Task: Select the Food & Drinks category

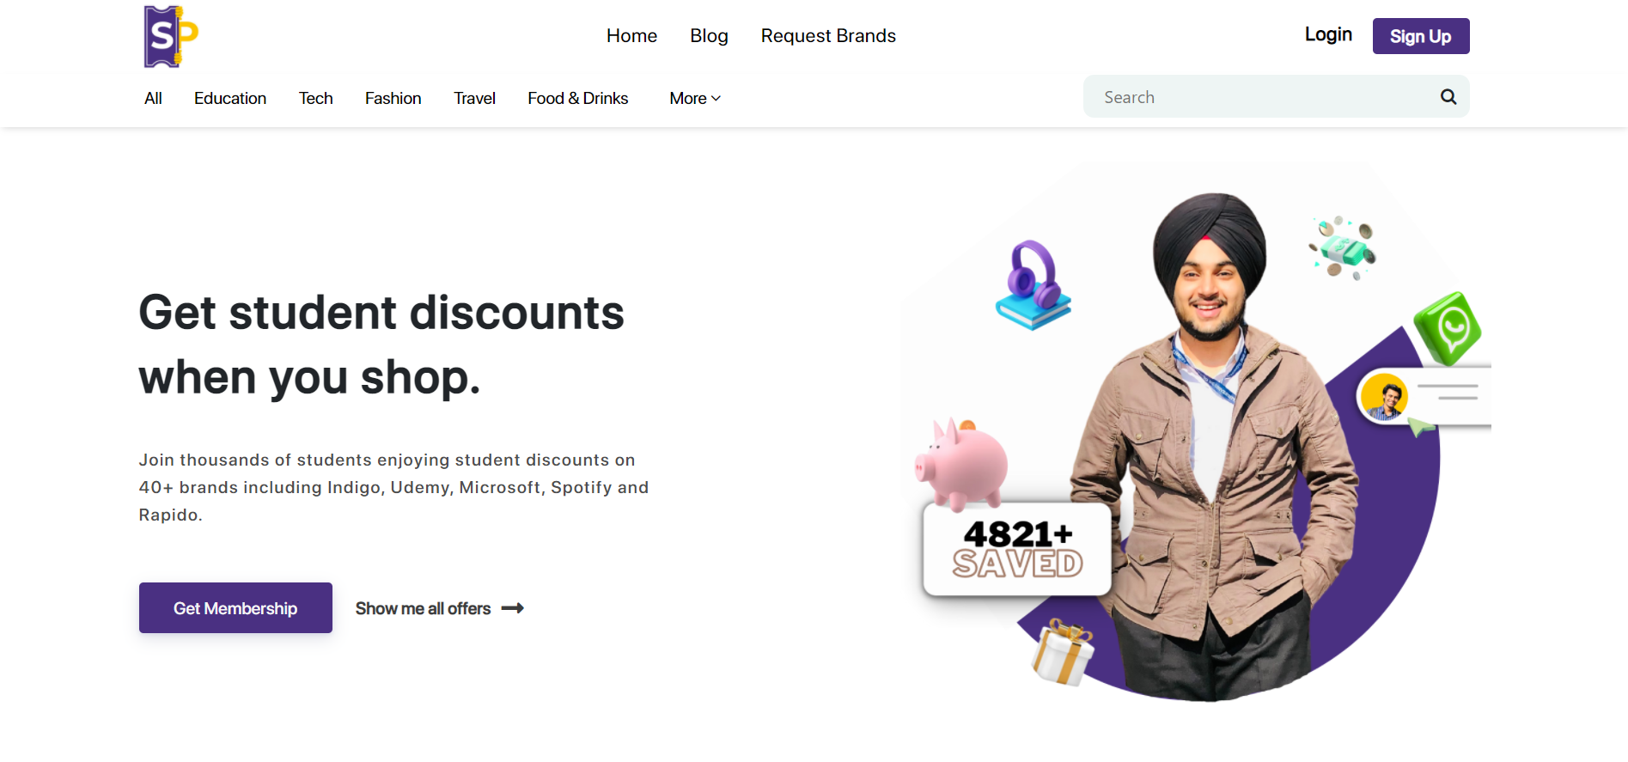Action: point(578,99)
